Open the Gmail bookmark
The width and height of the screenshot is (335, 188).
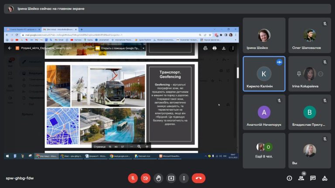click(x=59, y=40)
